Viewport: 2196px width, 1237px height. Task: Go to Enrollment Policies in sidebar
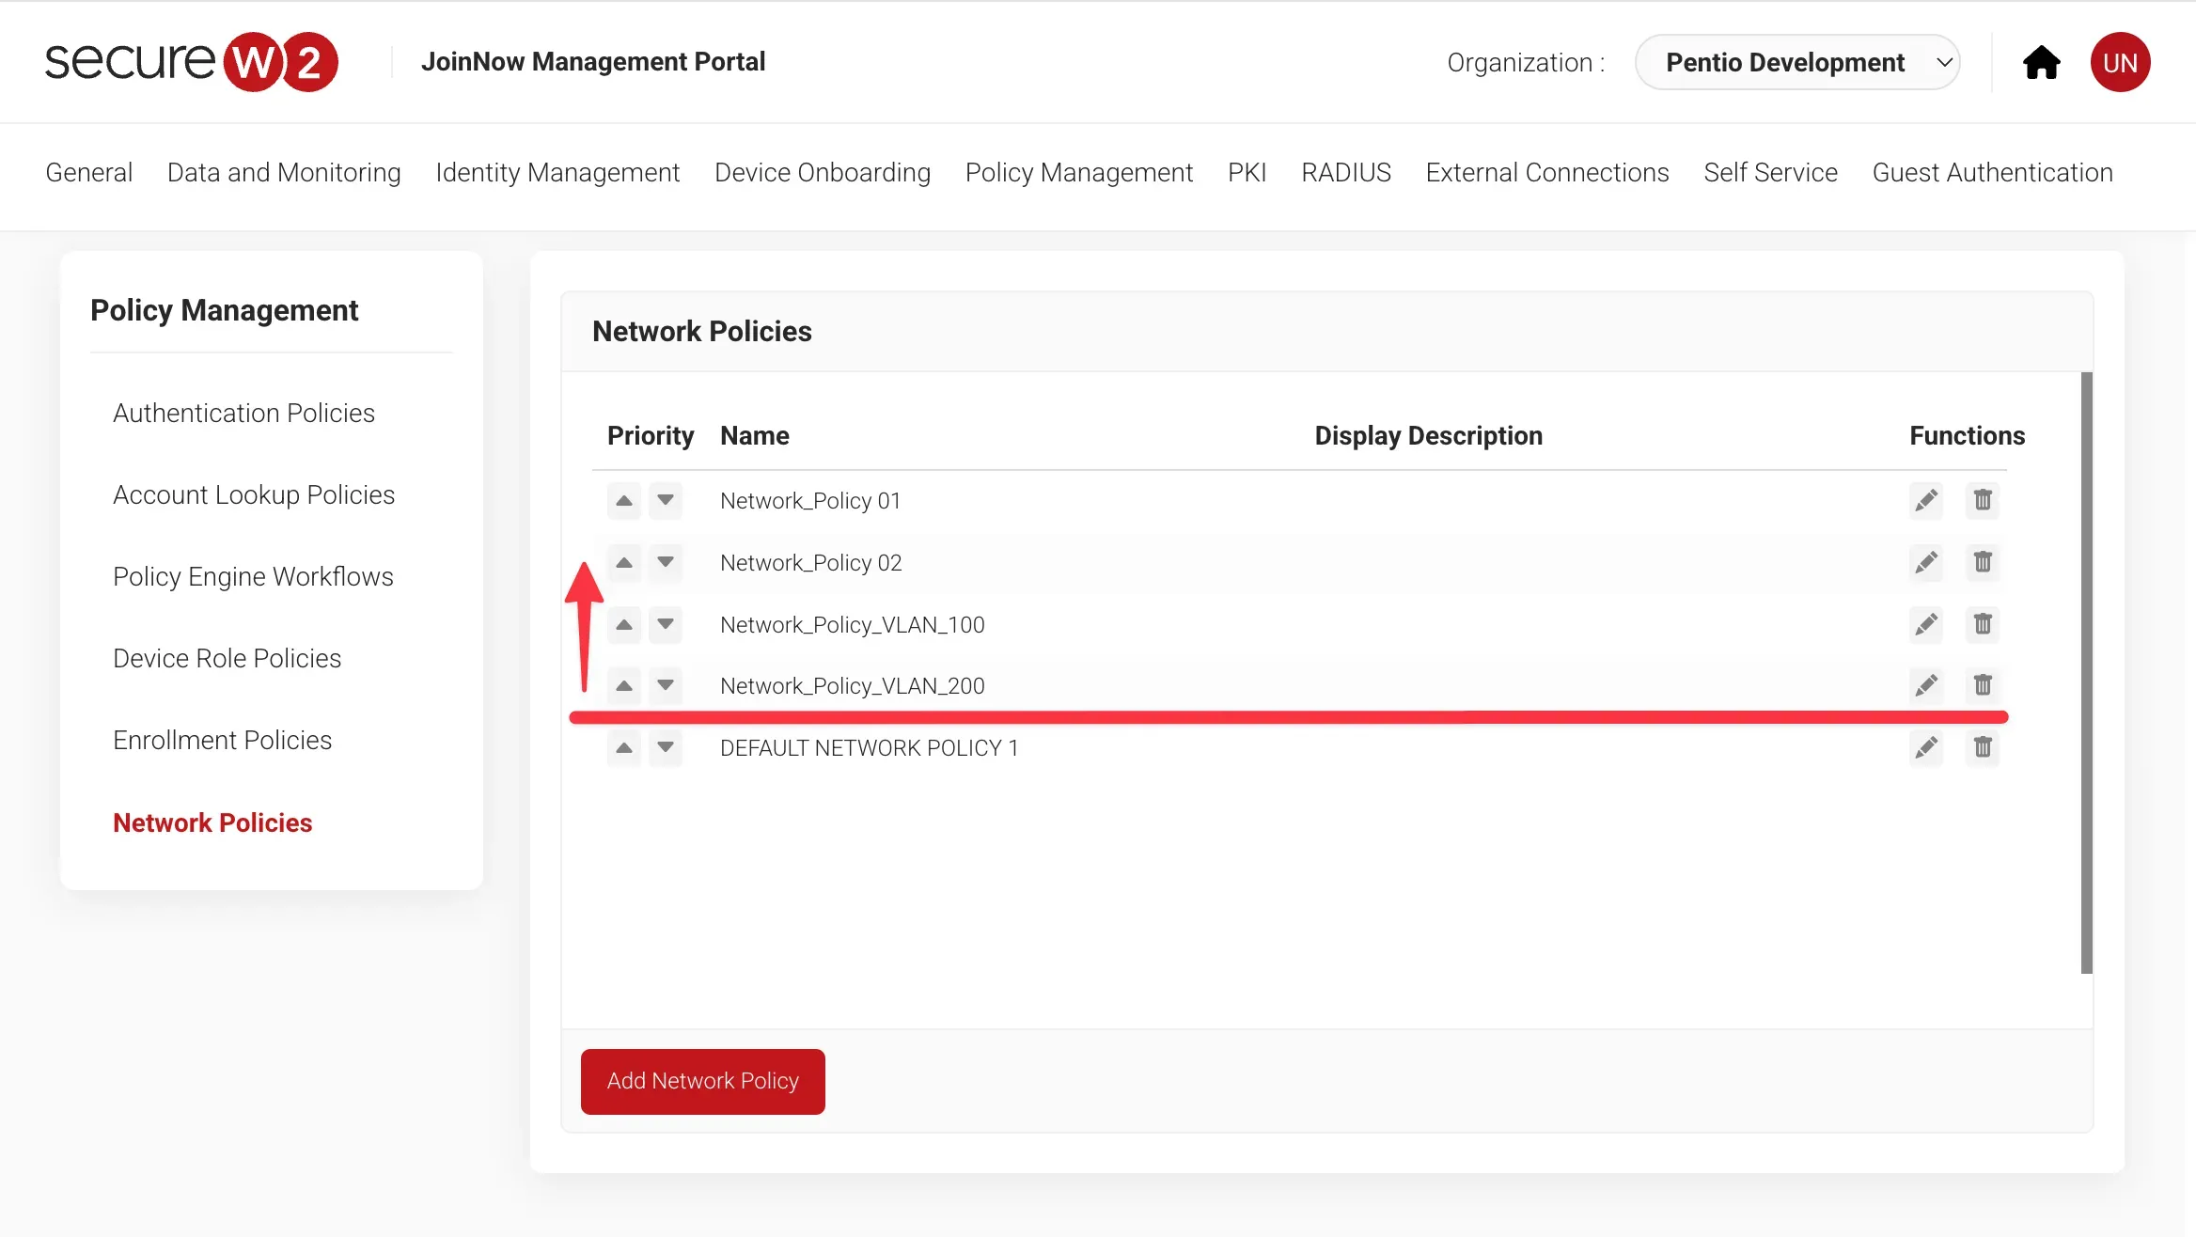coord(222,741)
